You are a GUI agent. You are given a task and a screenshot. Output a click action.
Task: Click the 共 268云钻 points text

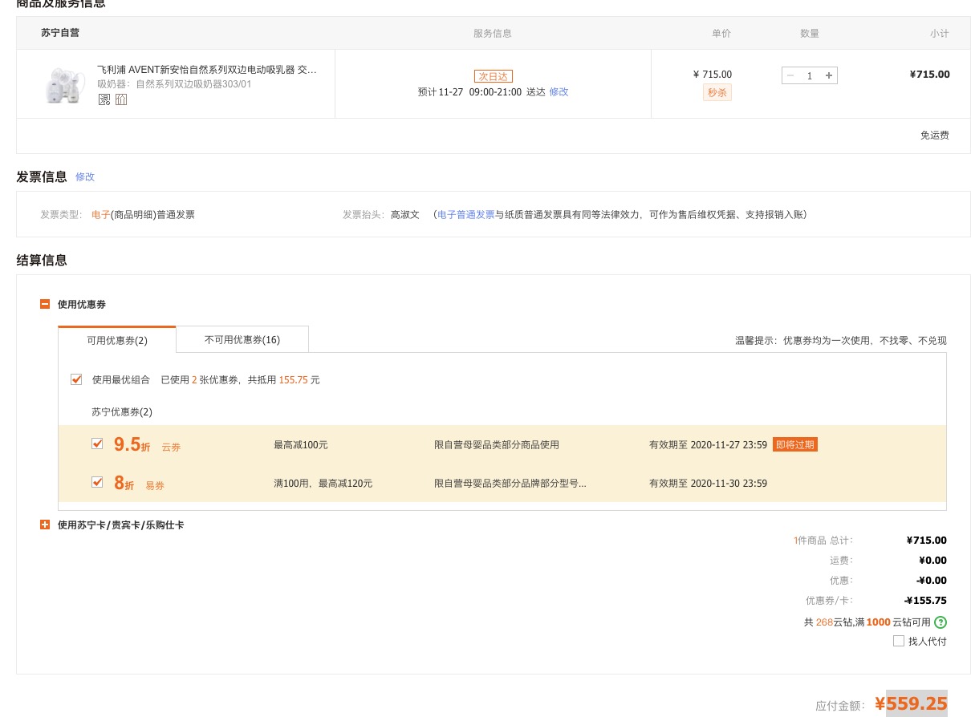point(828,622)
